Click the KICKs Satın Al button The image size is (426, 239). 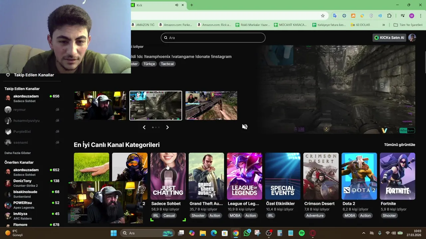(389, 38)
